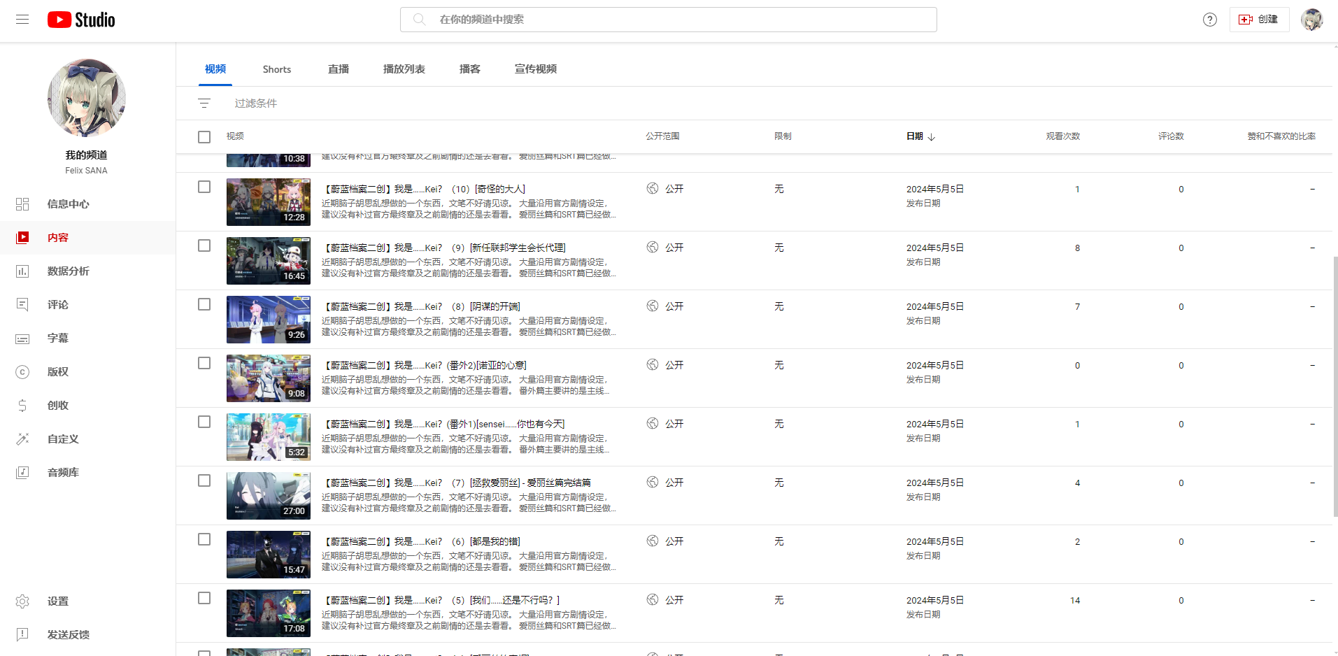Click view count 14 for episode (5)
This screenshot has width=1338, height=656.
click(x=1075, y=601)
